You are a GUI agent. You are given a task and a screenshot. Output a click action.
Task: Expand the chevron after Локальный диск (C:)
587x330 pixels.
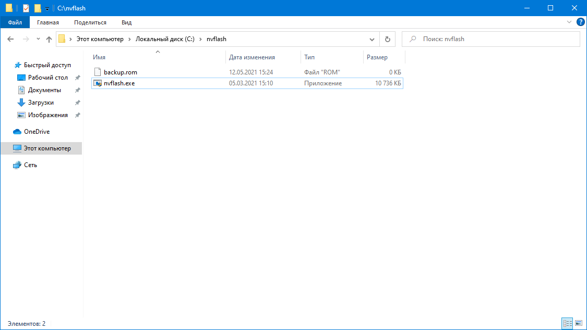tap(201, 39)
